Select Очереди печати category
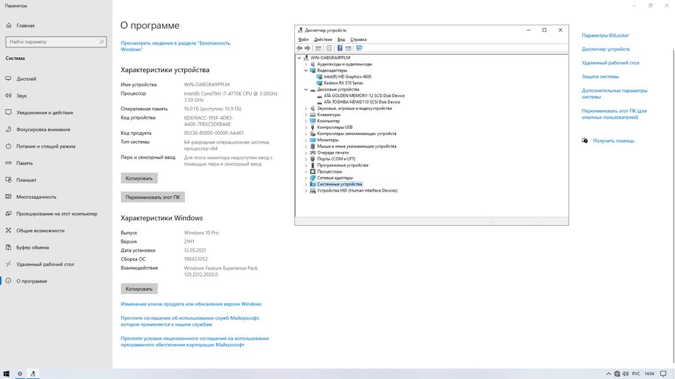 point(333,152)
